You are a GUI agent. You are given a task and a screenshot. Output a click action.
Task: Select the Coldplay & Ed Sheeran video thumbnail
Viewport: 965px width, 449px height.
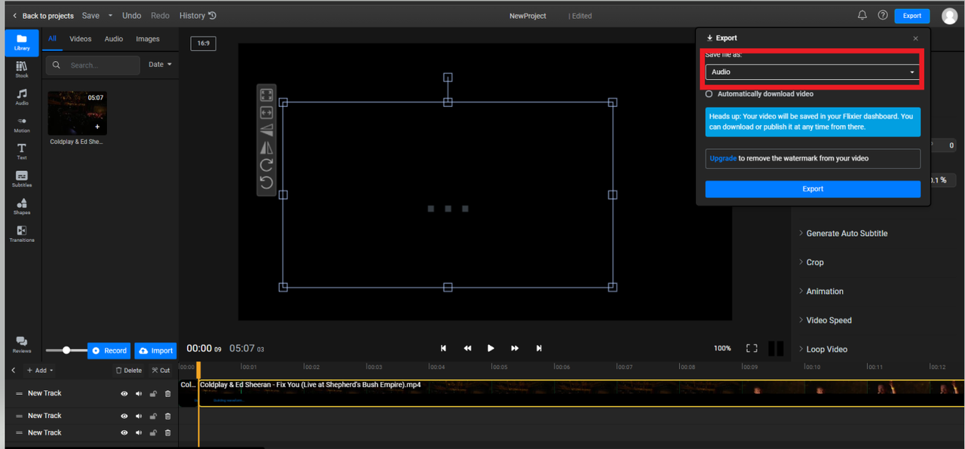pos(78,114)
